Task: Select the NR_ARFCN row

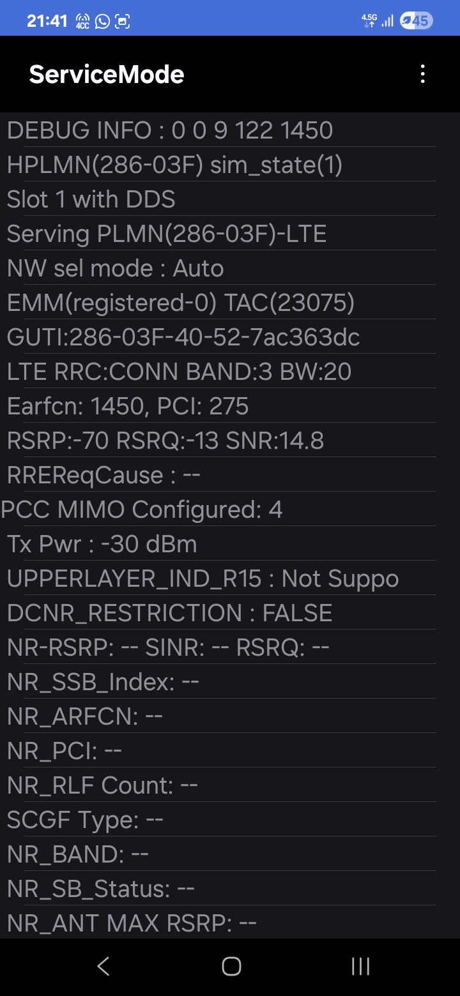Action: coord(218,716)
